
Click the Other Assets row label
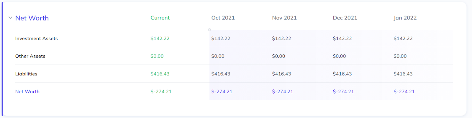coord(30,56)
